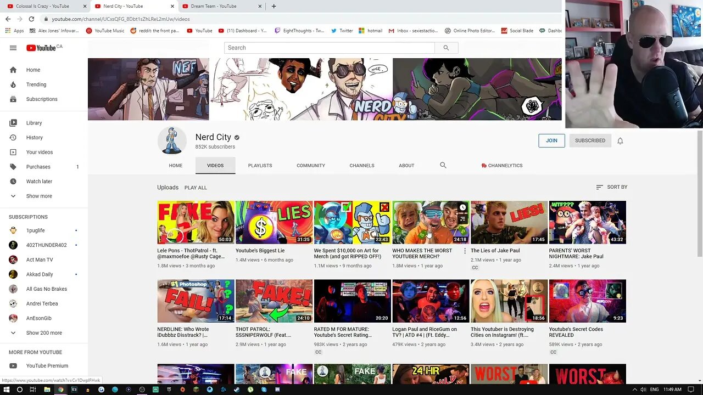The width and height of the screenshot is (703, 395).
Task: Click Watch later clock on the merch video thumbnail
Action: tap(462, 207)
